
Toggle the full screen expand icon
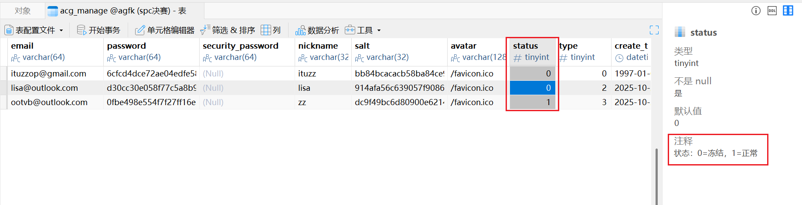coord(654,30)
